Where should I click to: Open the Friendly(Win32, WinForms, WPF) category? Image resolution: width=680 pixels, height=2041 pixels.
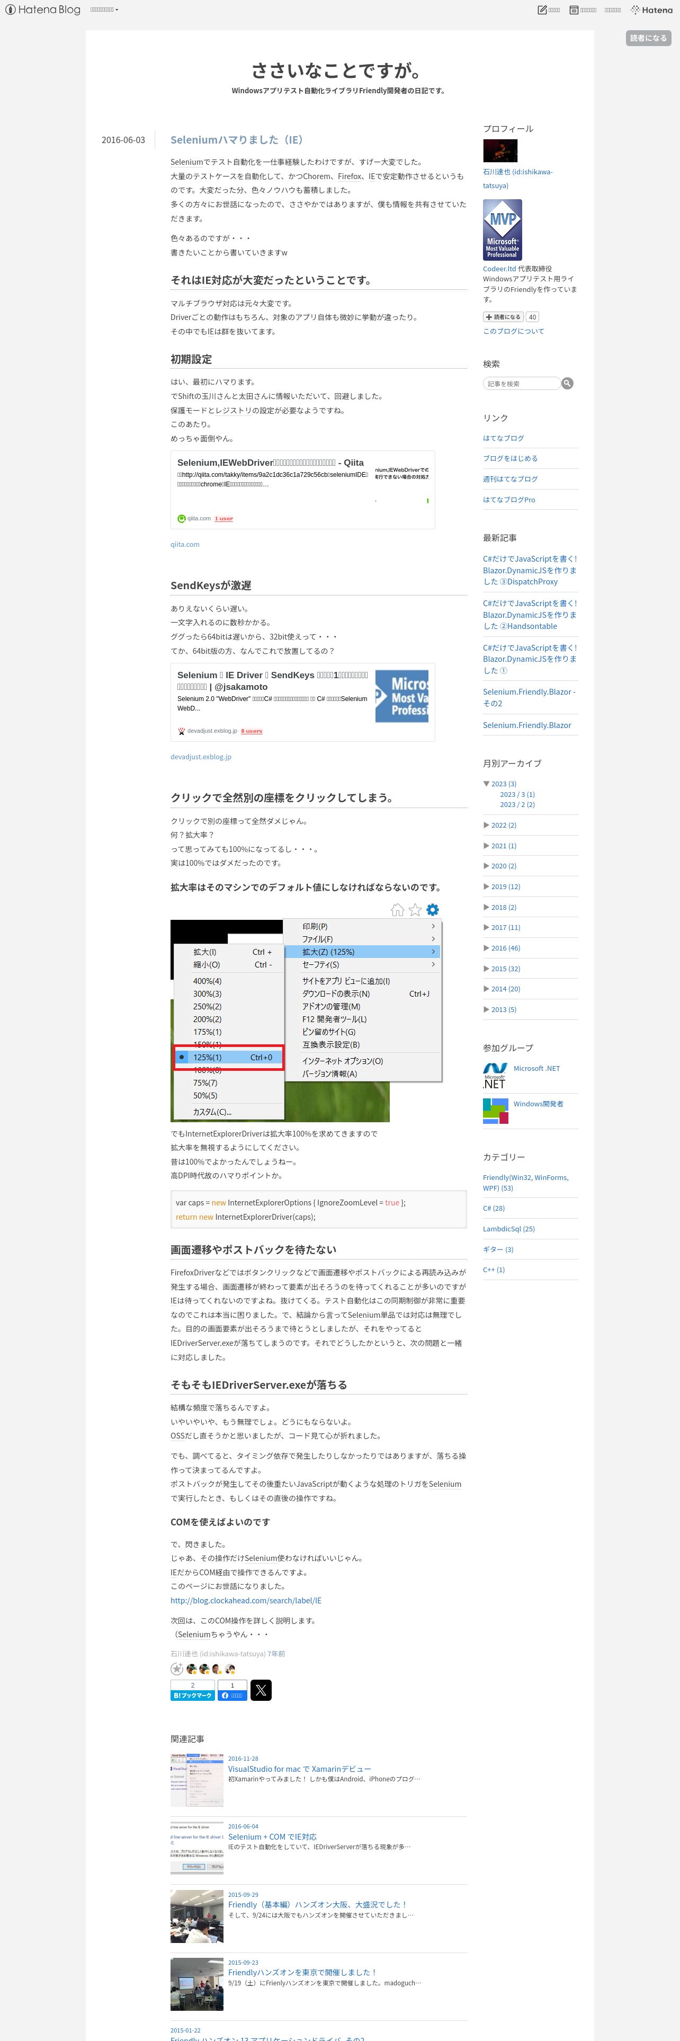526,1183
